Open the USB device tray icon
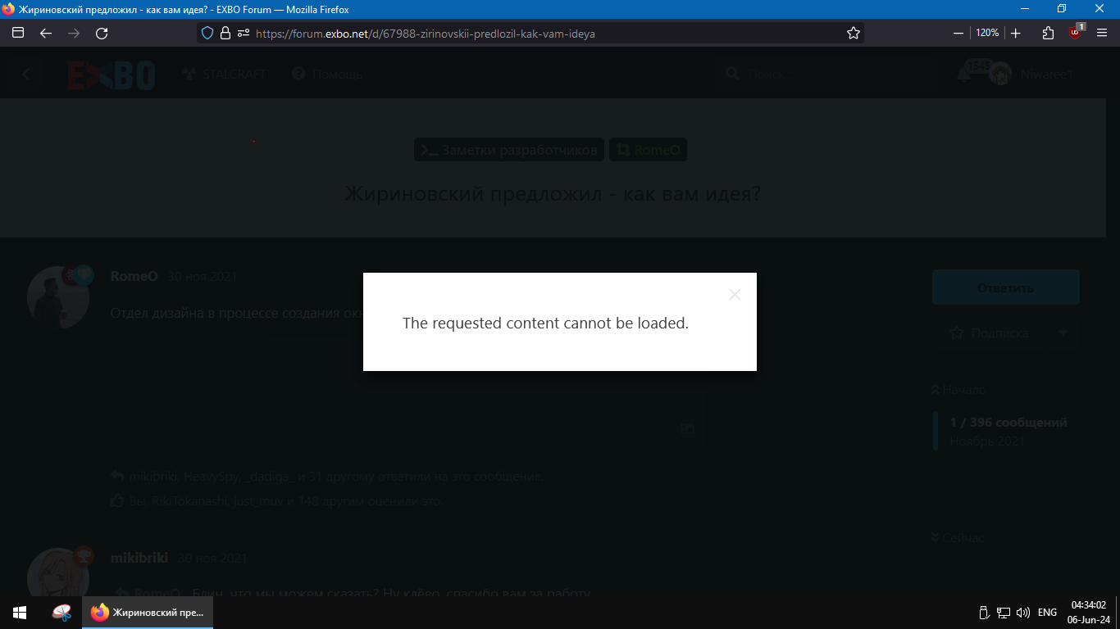 (x=985, y=613)
